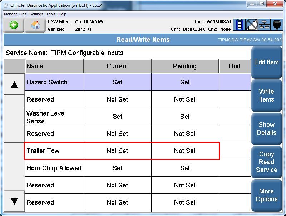Open the Settings menu
This screenshot has height=216, width=286.
(x=36, y=14)
